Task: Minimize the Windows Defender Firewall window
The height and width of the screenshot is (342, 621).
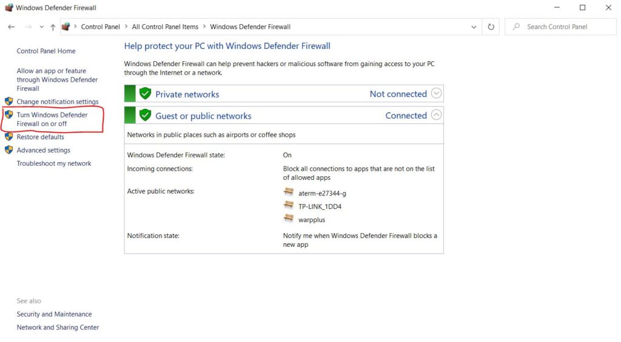Action: pos(557,7)
